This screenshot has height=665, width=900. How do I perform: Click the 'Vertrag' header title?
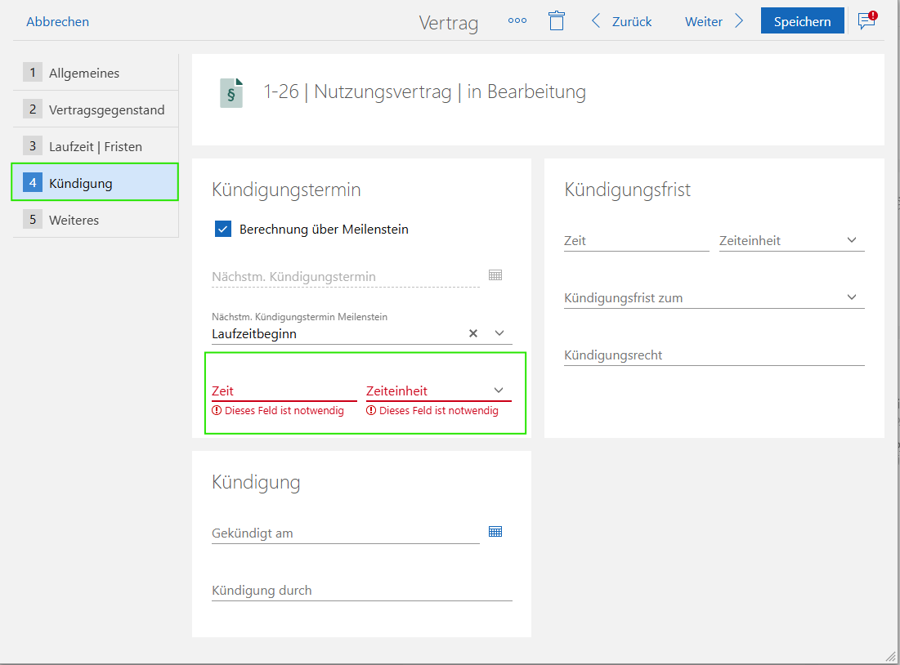coord(448,23)
